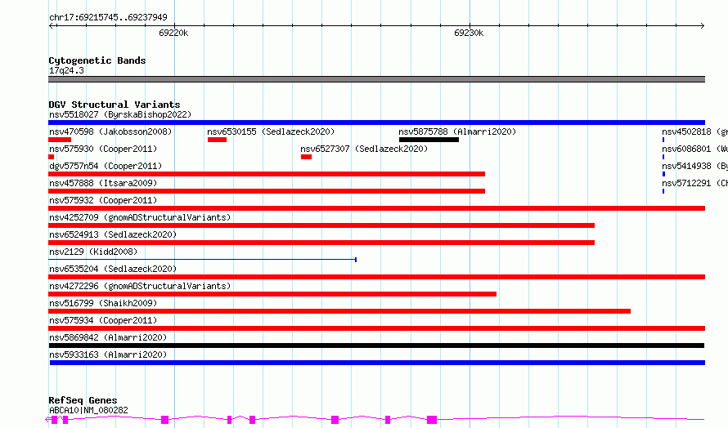Click the red bar under nsv6527307
728x428 pixels.
[306, 157]
